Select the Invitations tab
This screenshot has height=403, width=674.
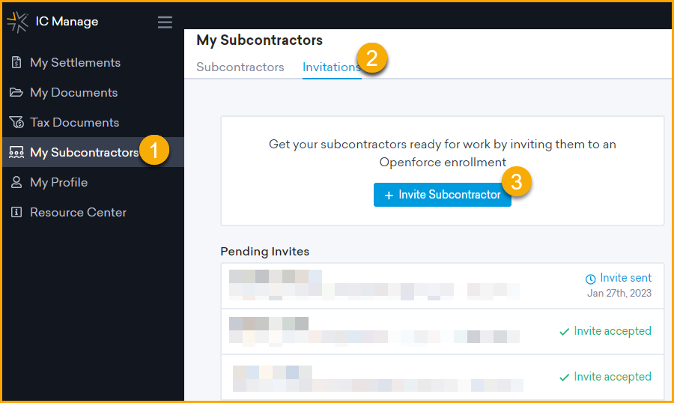click(x=332, y=67)
